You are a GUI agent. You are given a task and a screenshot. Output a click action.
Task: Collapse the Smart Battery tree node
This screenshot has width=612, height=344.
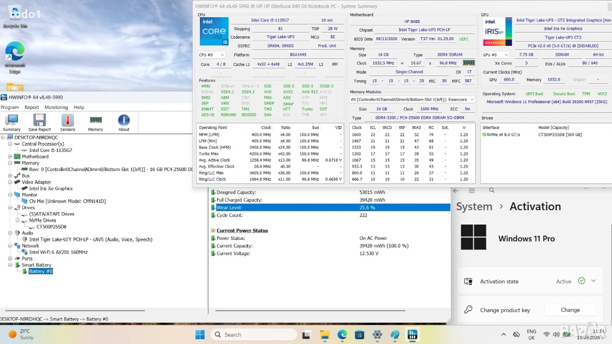(x=11, y=265)
